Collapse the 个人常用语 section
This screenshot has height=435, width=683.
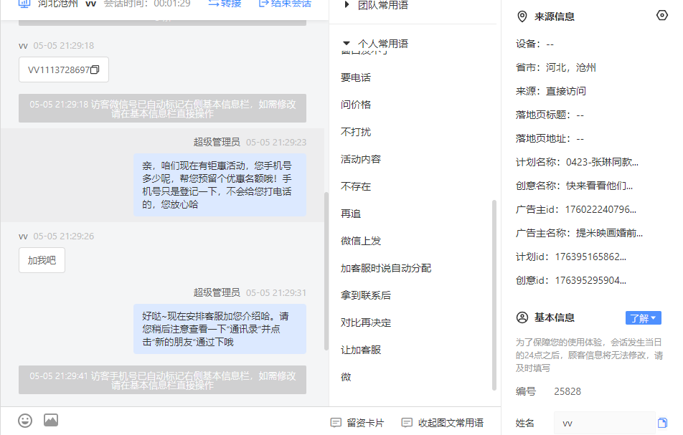click(x=376, y=44)
